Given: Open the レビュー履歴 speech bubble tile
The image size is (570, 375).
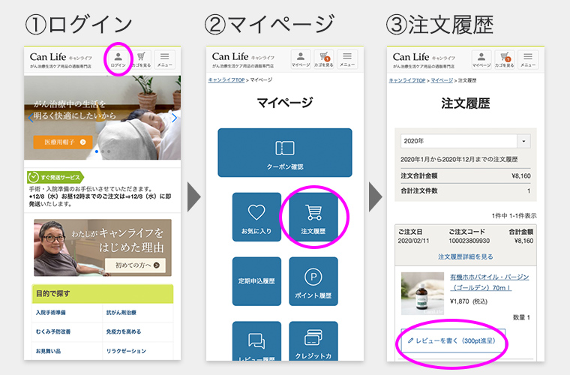Looking at the screenshot, I should tap(256, 341).
